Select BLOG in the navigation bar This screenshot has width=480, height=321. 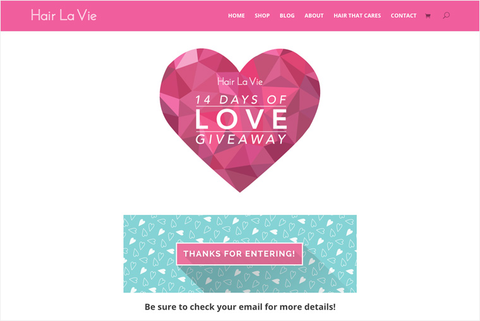287,16
